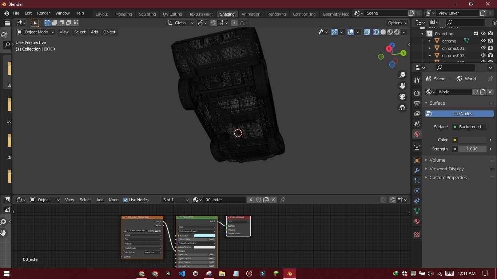
Task: Click the Background surface shader button
Action: coord(469,127)
